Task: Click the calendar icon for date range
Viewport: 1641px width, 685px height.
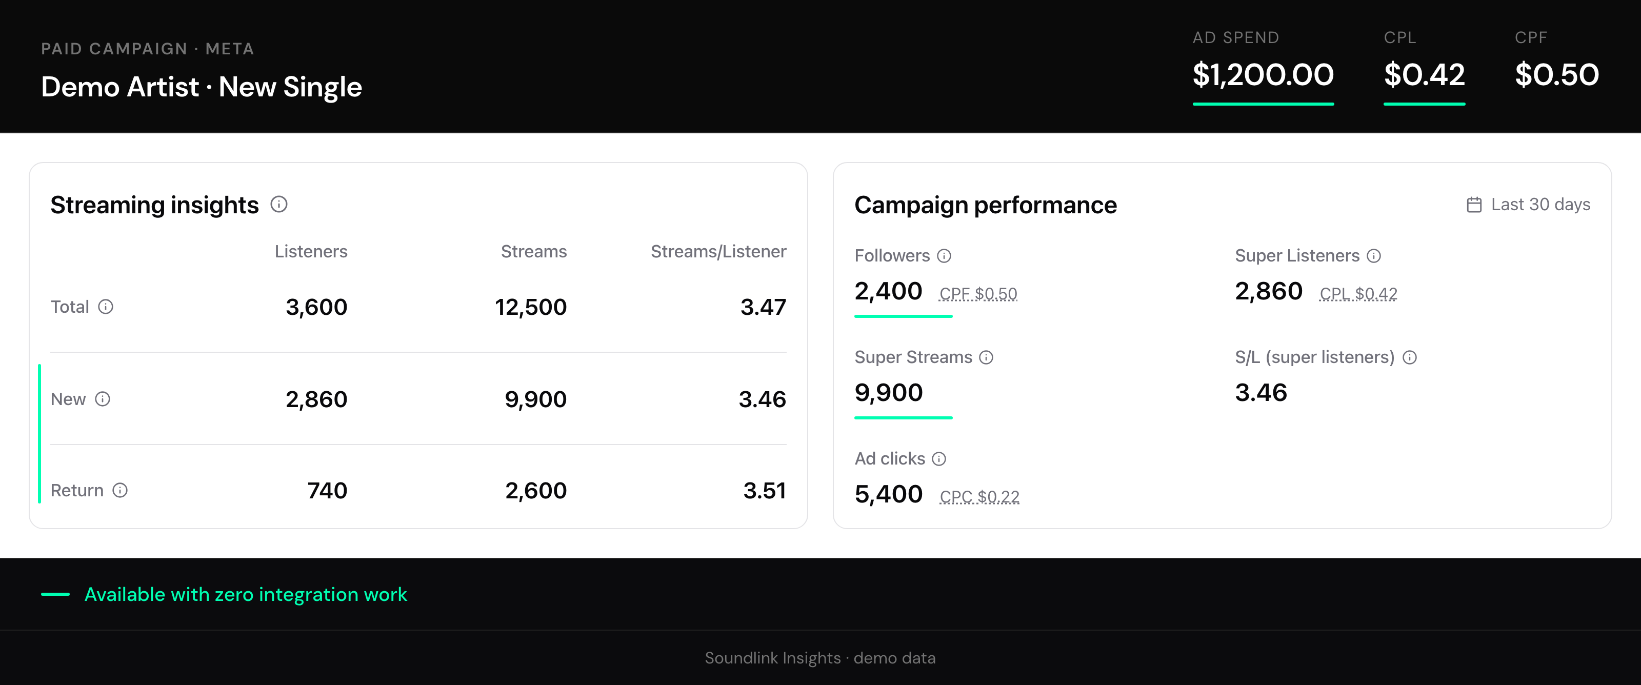Action: coord(1474,205)
